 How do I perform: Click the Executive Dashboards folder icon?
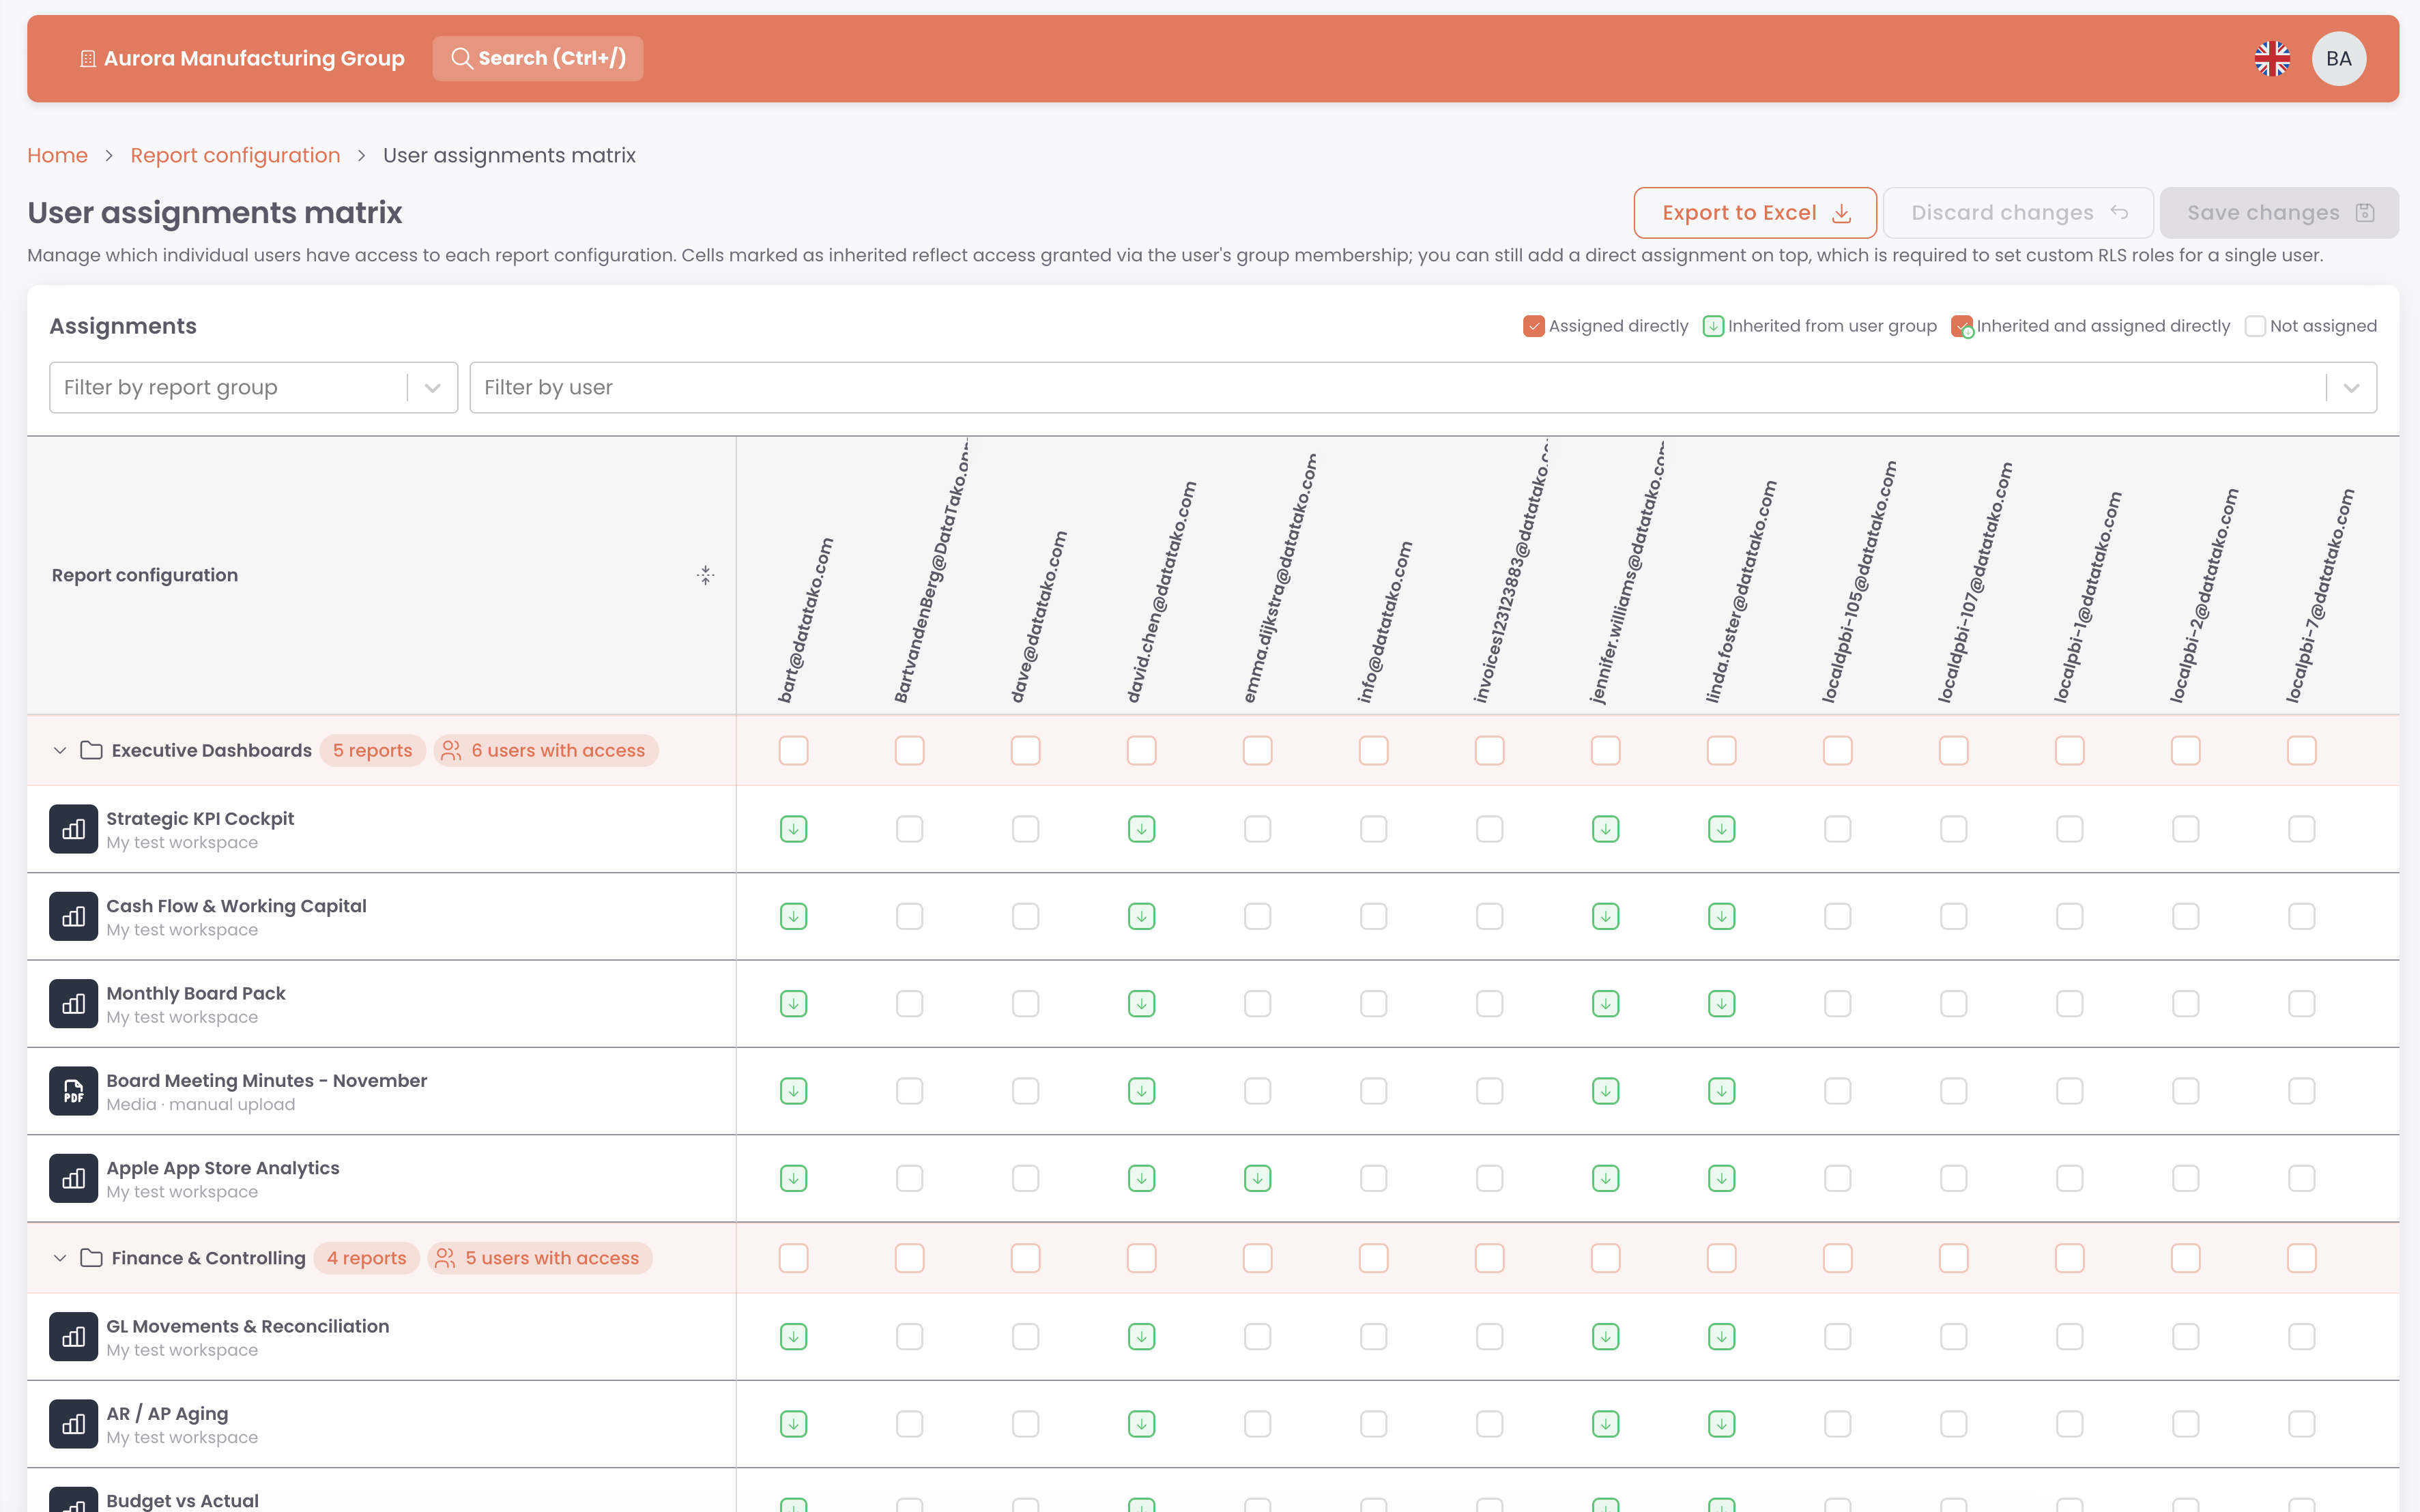point(91,750)
